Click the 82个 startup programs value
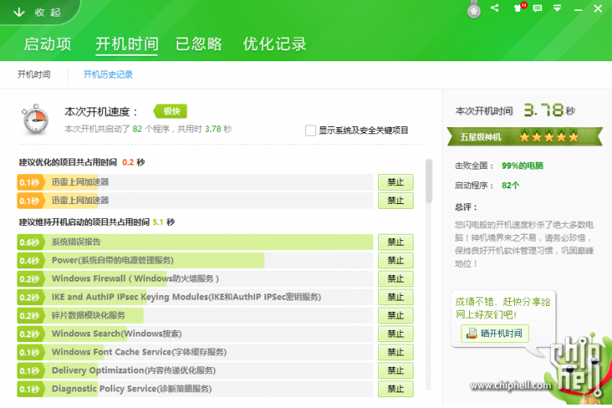The height and width of the screenshot is (408, 612). [511, 185]
